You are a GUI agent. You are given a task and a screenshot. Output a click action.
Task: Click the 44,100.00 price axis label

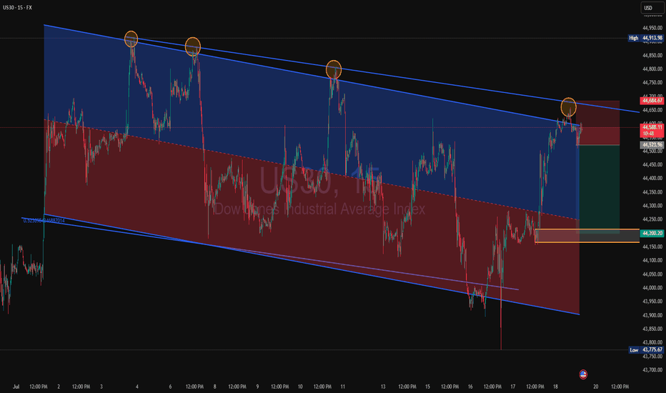point(652,260)
